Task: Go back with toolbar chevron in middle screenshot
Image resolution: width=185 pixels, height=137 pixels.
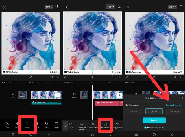Action: [65, 126]
